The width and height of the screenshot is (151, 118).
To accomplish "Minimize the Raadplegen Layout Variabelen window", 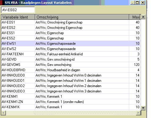I will pyautogui.click(x=132, y=3).
